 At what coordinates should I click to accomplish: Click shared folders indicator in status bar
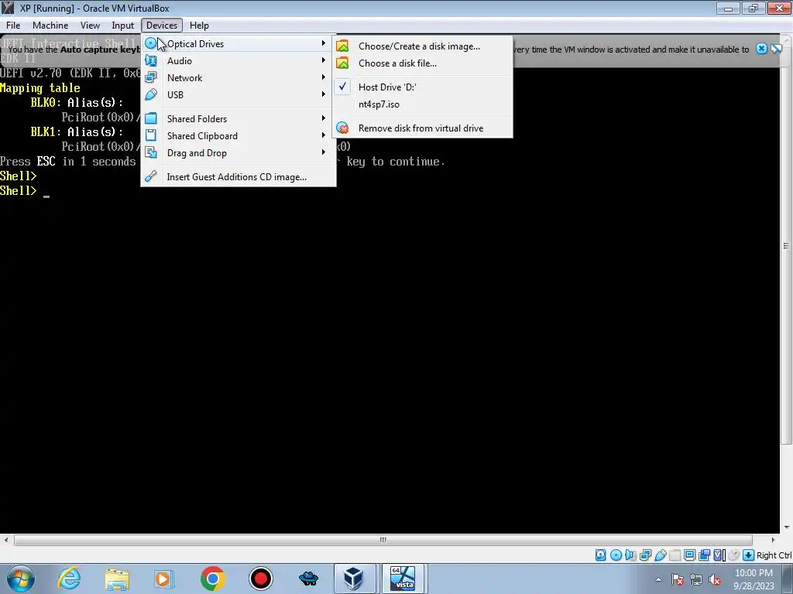click(x=675, y=555)
